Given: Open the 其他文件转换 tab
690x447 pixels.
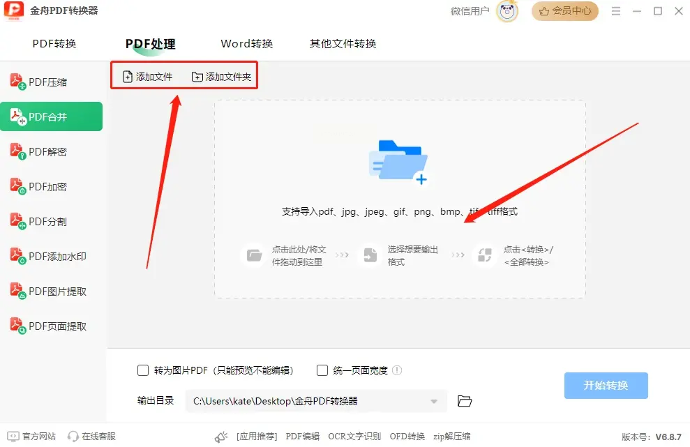Looking at the screenshot, I should (x=343, y=43).
